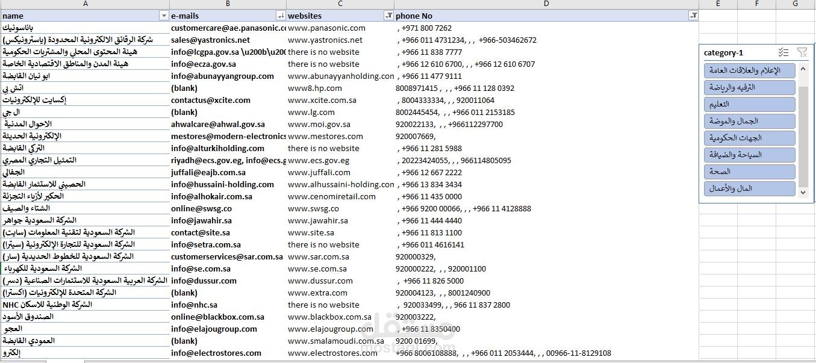Image resolution: width=816 pixels, height=363 pixels.
Task: Select column E header
Action: pyautogui.click(x=718, y=4)
